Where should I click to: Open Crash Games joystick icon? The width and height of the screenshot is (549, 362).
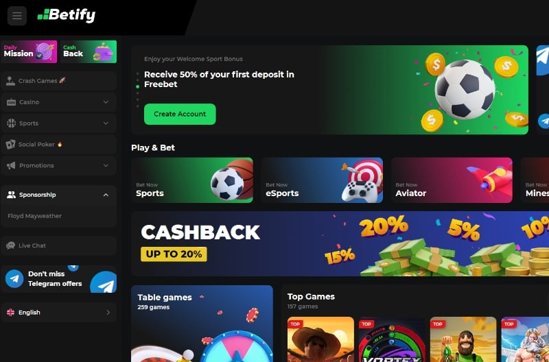coord(10,81)
